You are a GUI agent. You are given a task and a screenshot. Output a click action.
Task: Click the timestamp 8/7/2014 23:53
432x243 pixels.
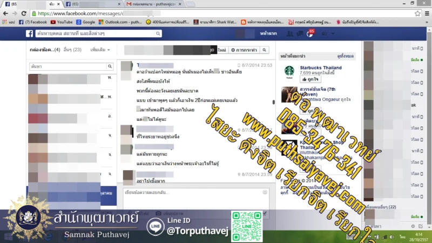257,65
